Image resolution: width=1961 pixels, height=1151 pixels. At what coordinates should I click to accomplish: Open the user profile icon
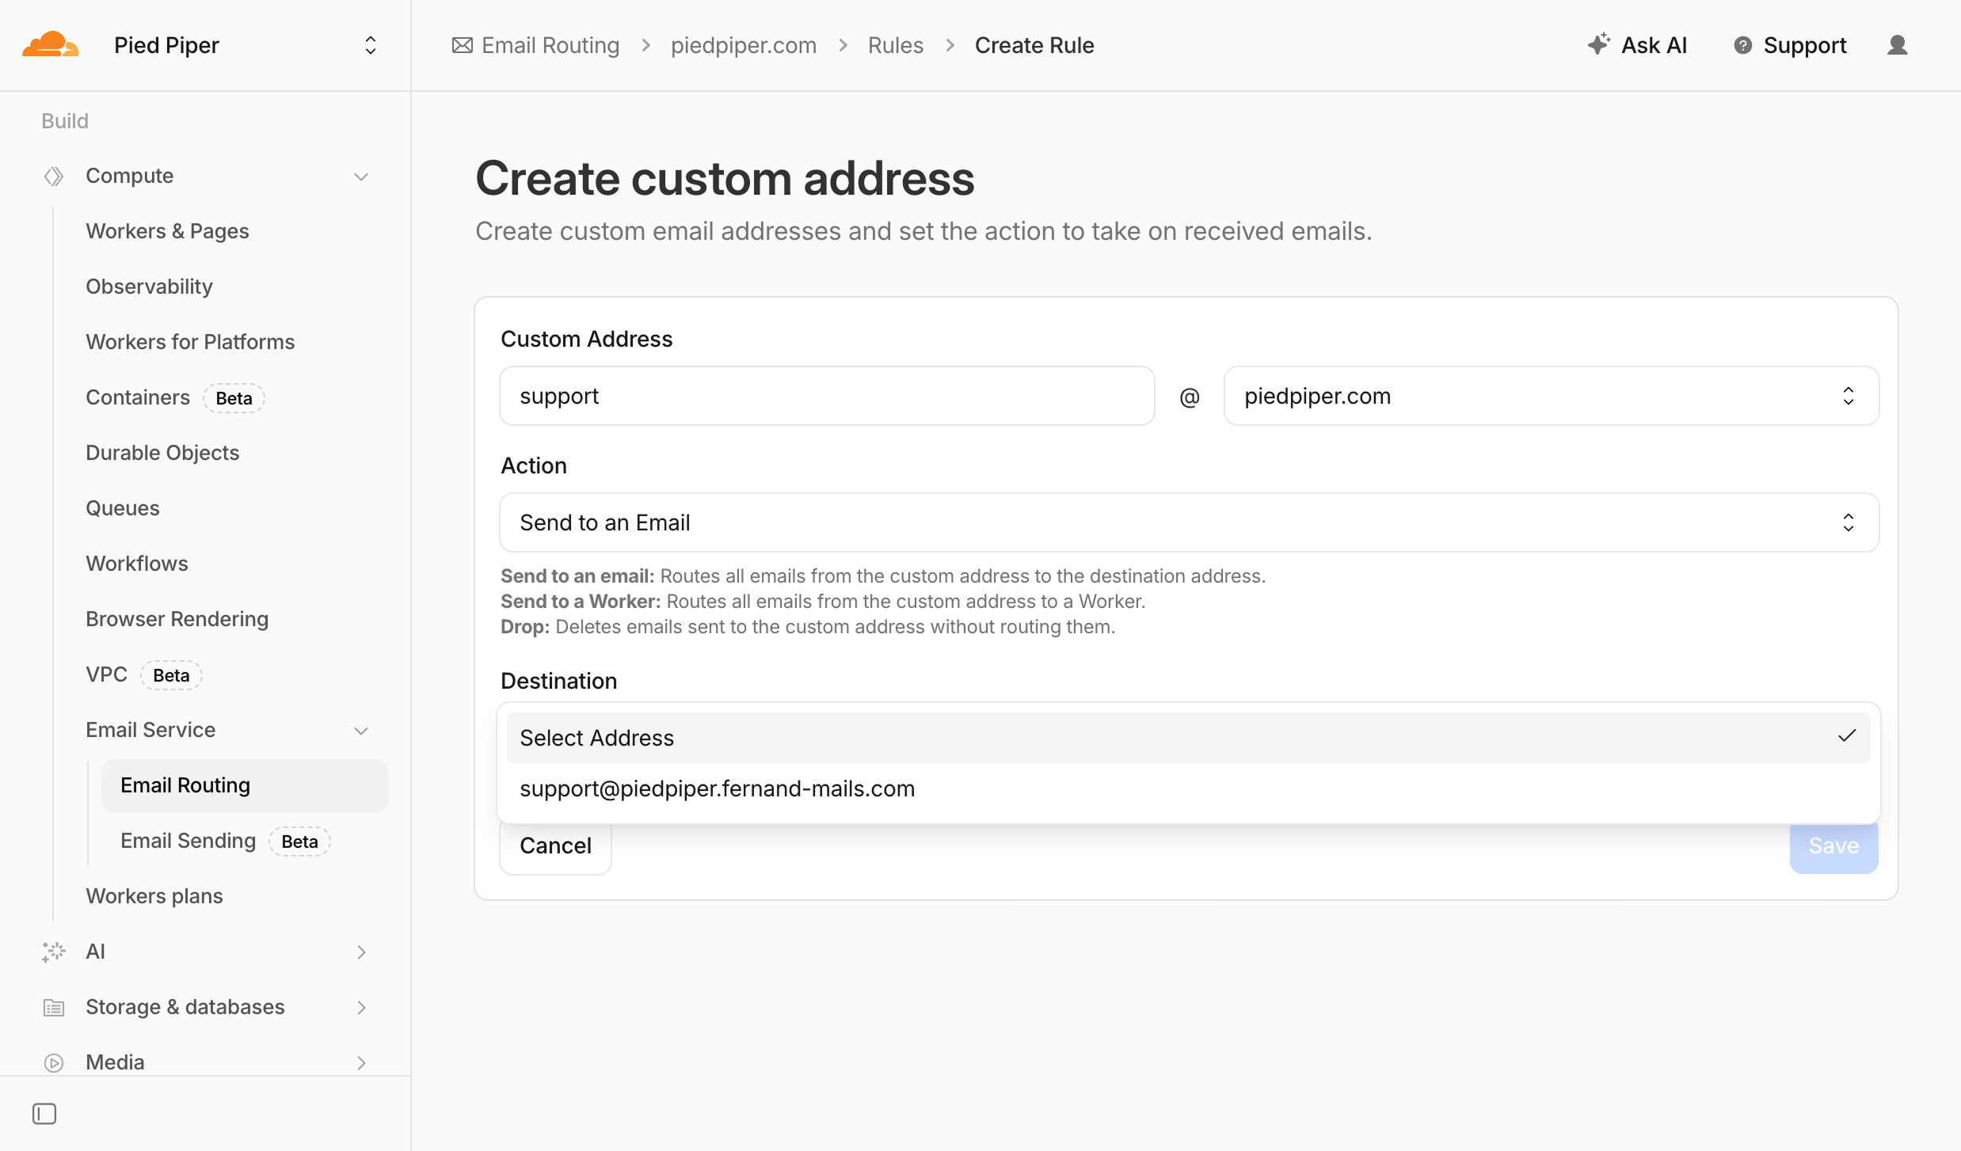[x=1897, y=45]
